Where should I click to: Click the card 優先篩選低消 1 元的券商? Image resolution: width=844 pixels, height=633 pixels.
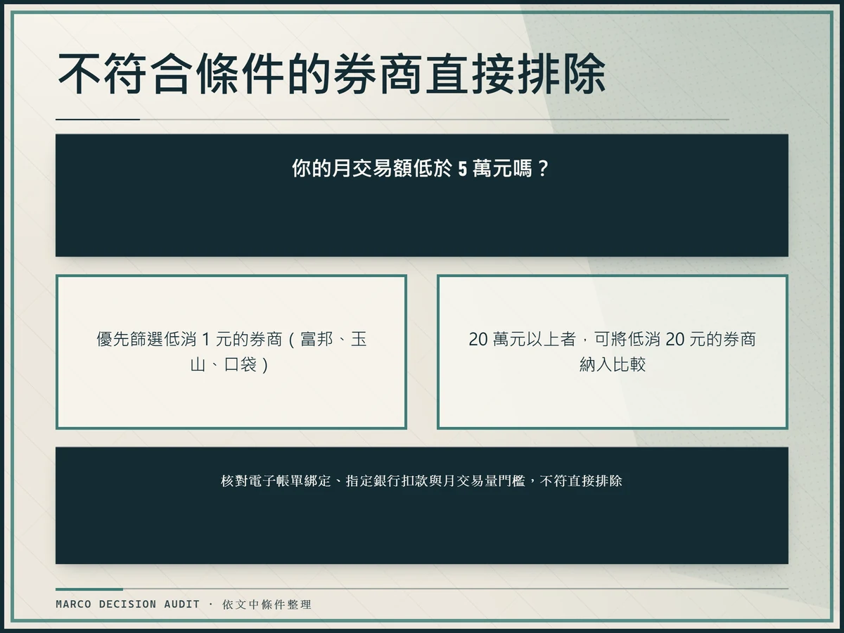coord(231,352)
